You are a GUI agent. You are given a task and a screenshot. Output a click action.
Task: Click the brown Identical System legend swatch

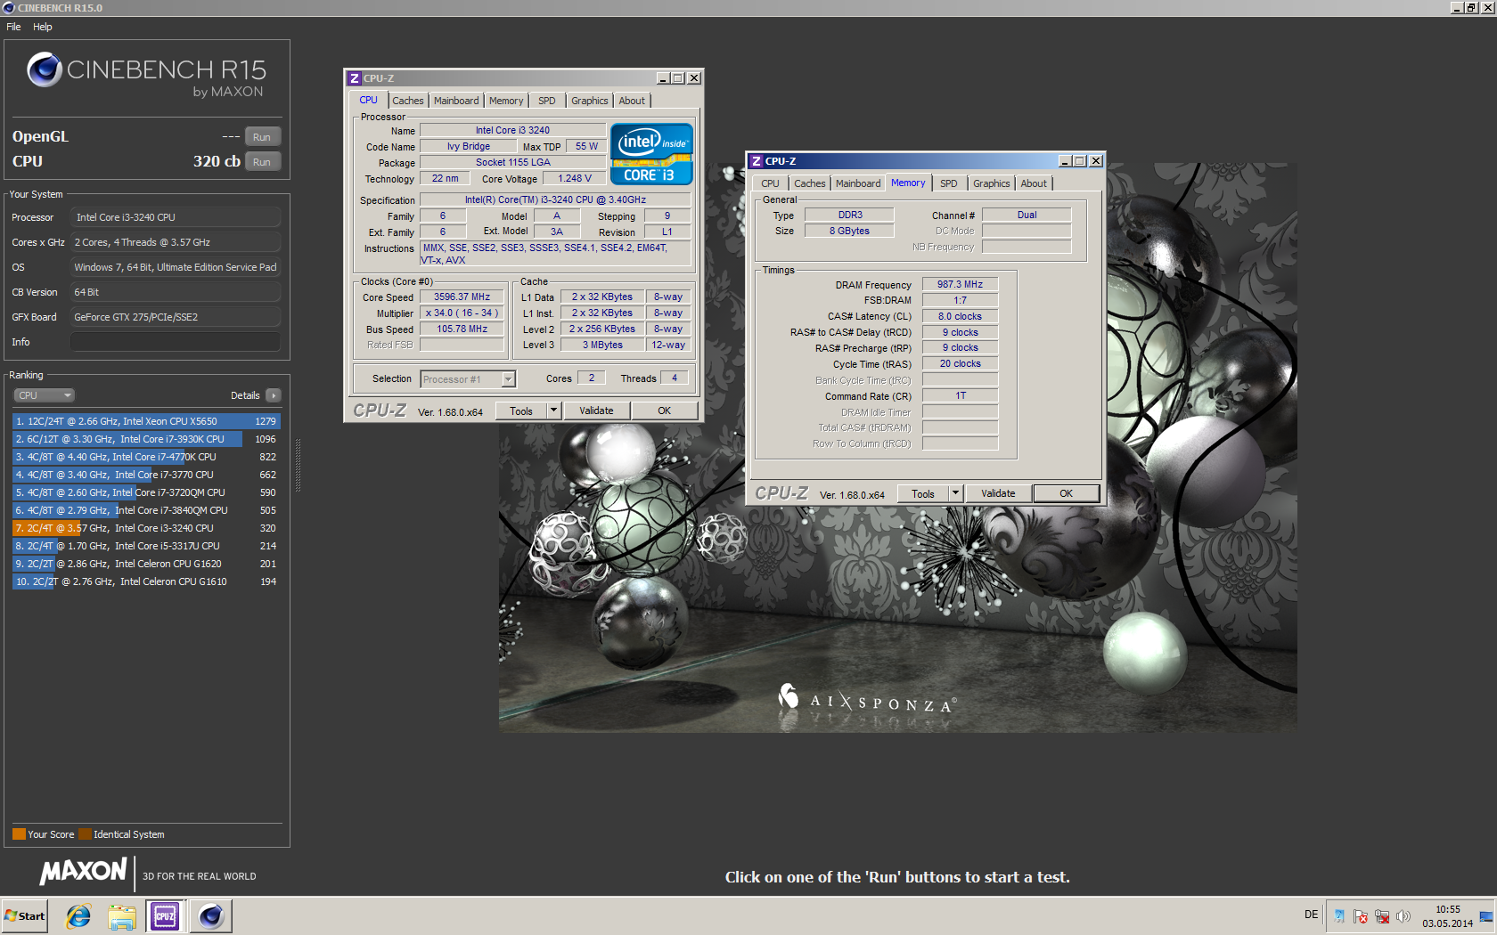coord(85,834)
